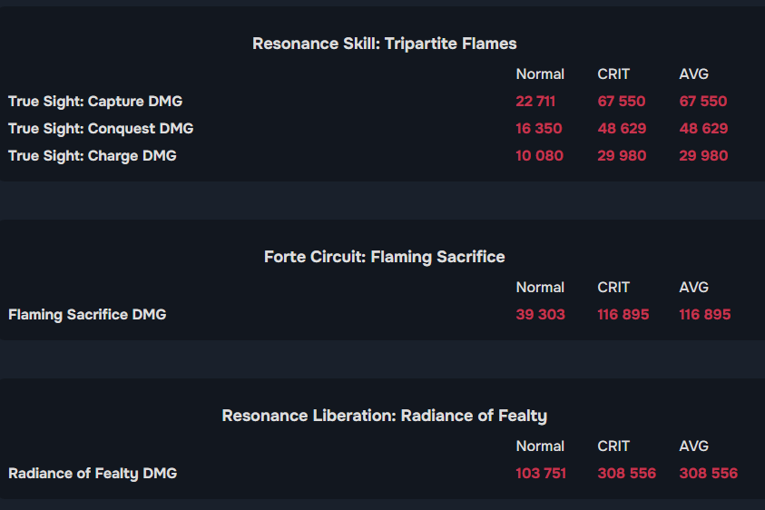Select the CRIT value for Radiance of Fealty
This screenshot has height=510, width=765.
(x=626, y=474)
